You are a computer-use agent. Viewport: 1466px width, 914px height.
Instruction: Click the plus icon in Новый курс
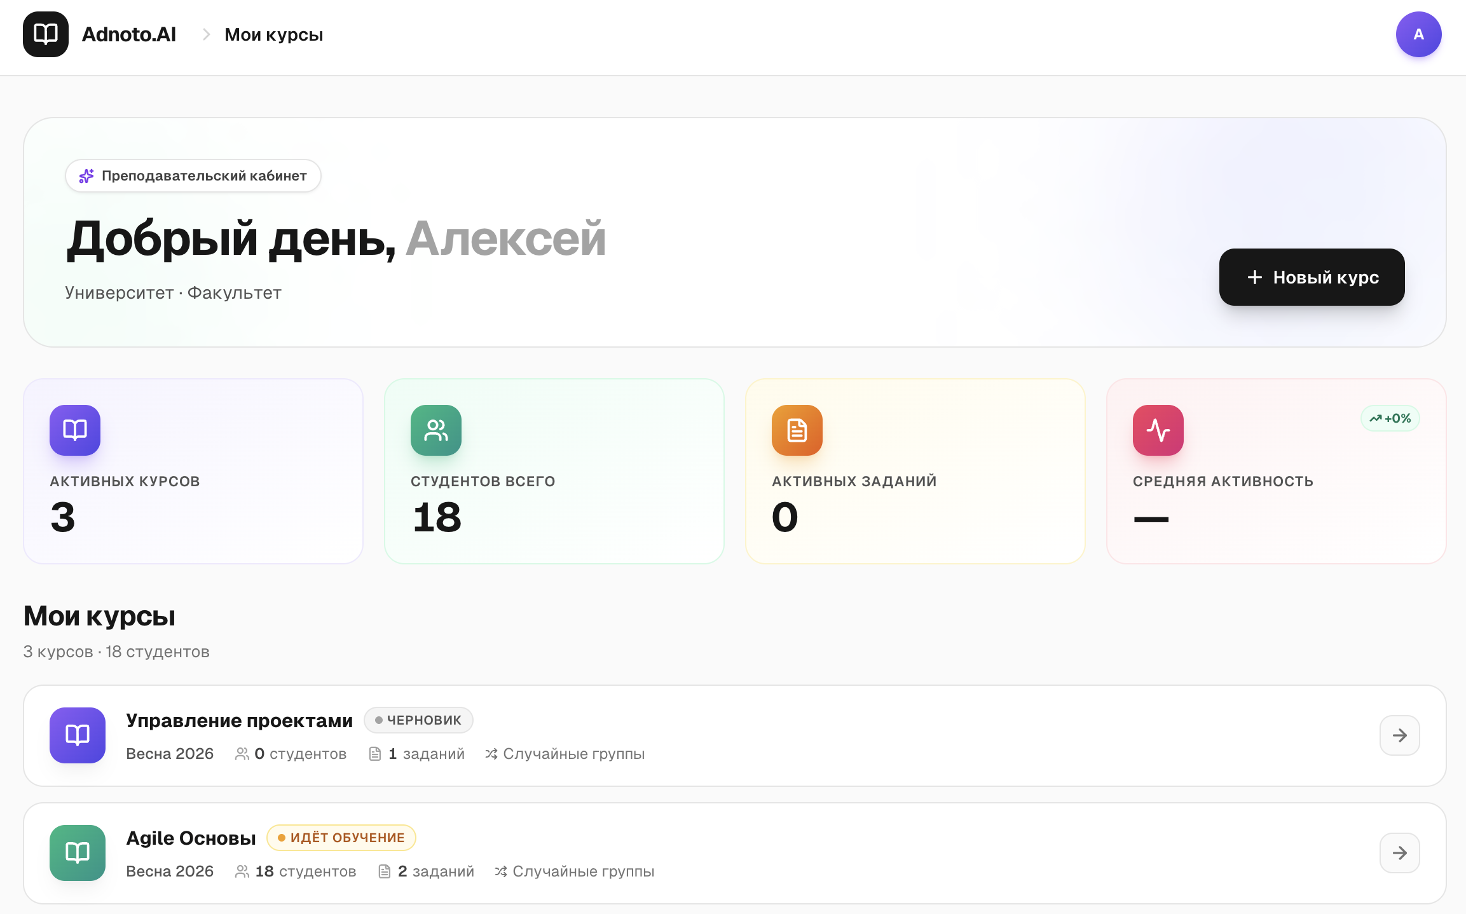pos(1254,277)
